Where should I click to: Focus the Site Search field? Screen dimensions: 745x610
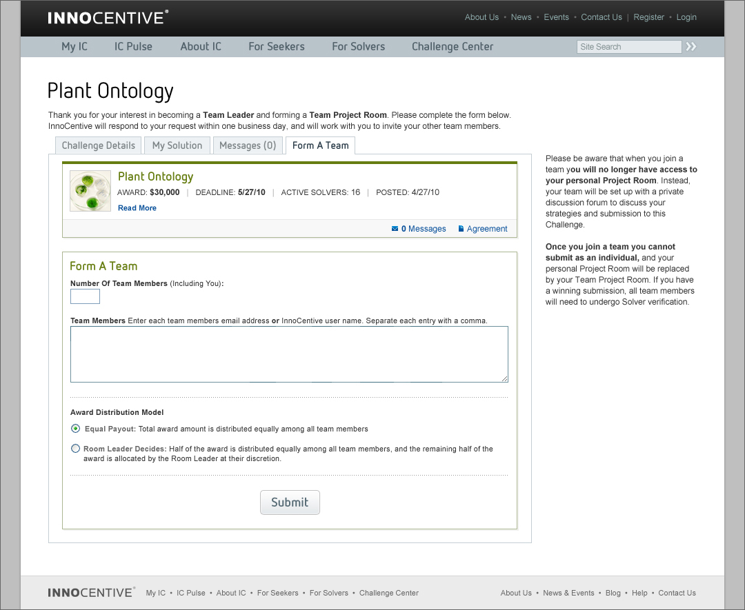click(x=629, y=46)
